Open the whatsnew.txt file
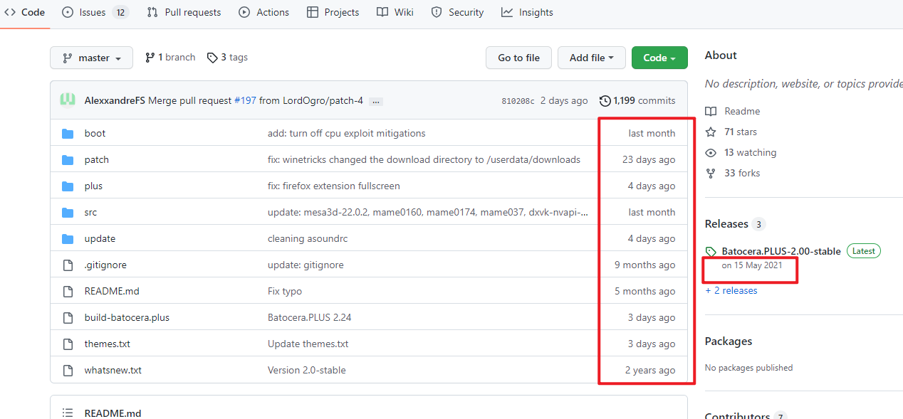Image resolution: width=903 pixels, height=419 pixels. (x=113, y=370)
